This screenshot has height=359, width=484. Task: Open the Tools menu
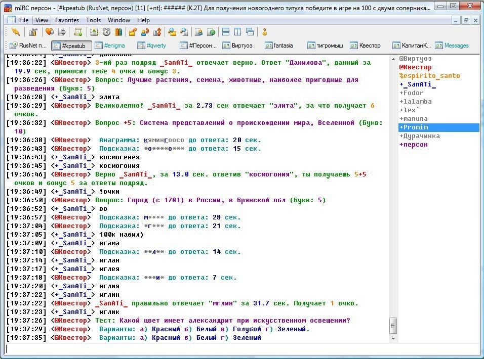click(93, 20)
